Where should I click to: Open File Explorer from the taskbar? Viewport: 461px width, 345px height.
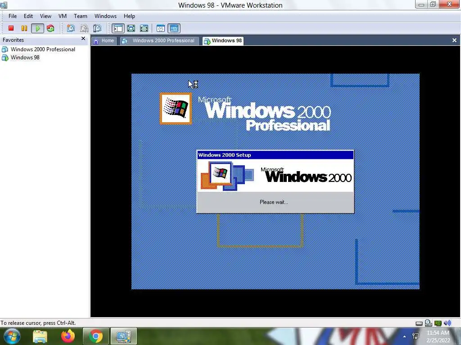click(40, 336)
